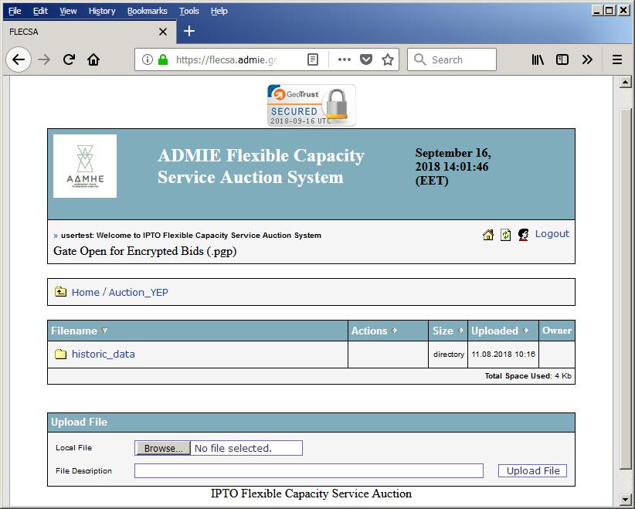This screenshot has width=635, height=509.
Task: Click the Logout link
Action: (x=552, y=234)
